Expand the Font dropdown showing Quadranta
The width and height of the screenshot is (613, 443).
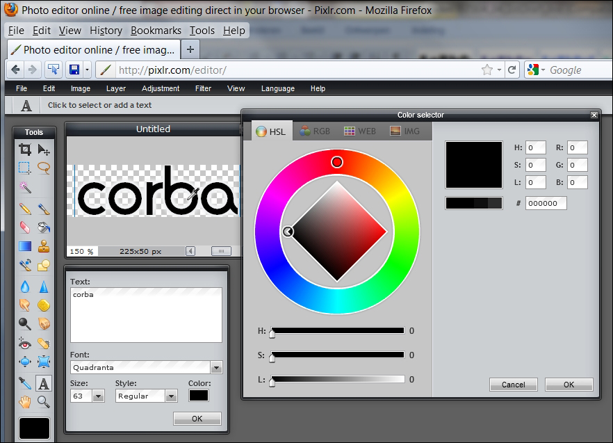[216, 368]
